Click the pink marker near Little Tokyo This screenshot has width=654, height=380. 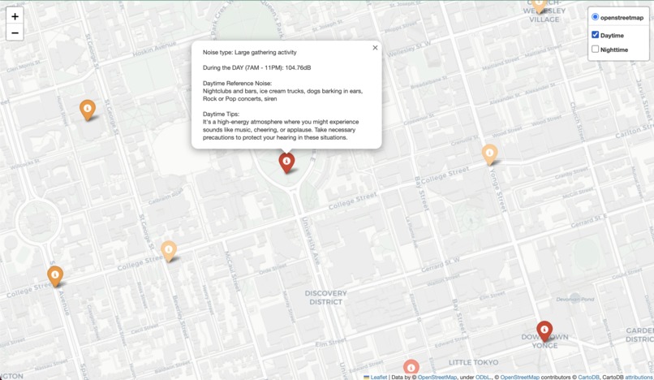411,367
